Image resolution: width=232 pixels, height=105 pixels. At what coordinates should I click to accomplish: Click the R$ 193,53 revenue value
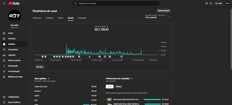coord(165,99)
